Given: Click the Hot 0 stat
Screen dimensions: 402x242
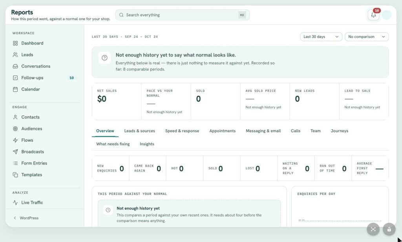Looking at the screenshot, I should pyautogui.click(x=185, y=169).
